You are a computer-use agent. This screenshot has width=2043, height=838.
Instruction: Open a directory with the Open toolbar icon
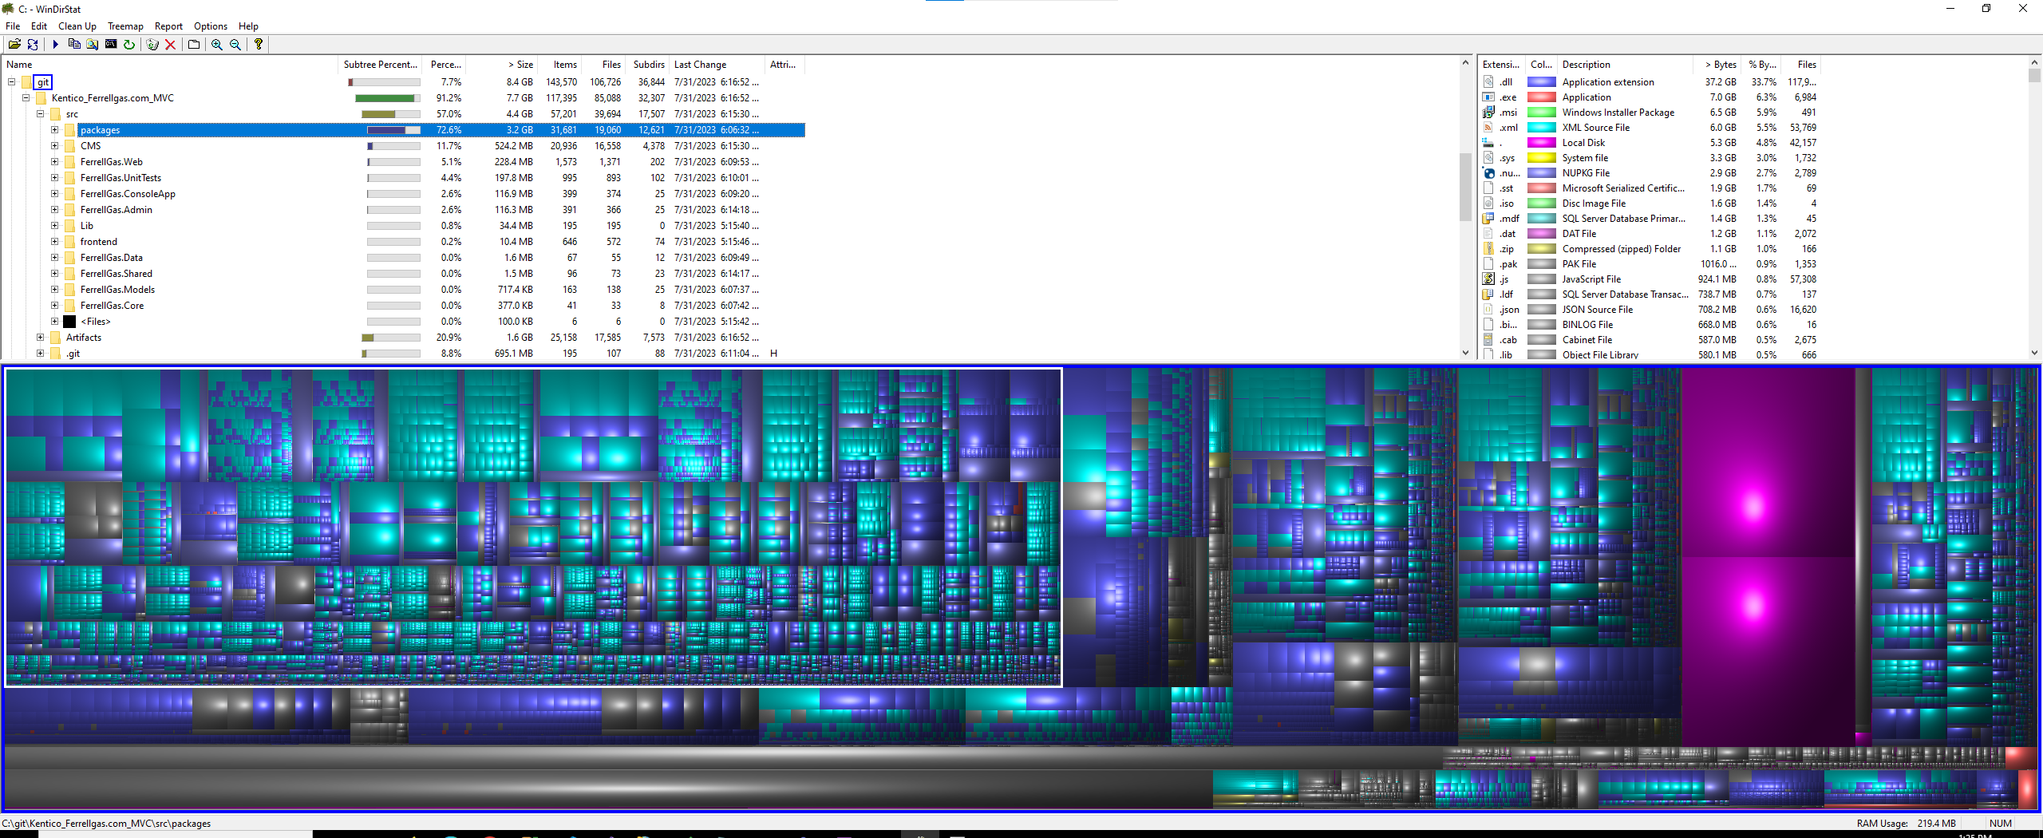[14, 44]
